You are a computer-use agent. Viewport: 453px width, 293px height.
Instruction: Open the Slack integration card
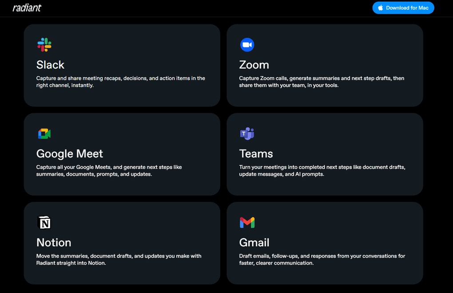[122, 65]
